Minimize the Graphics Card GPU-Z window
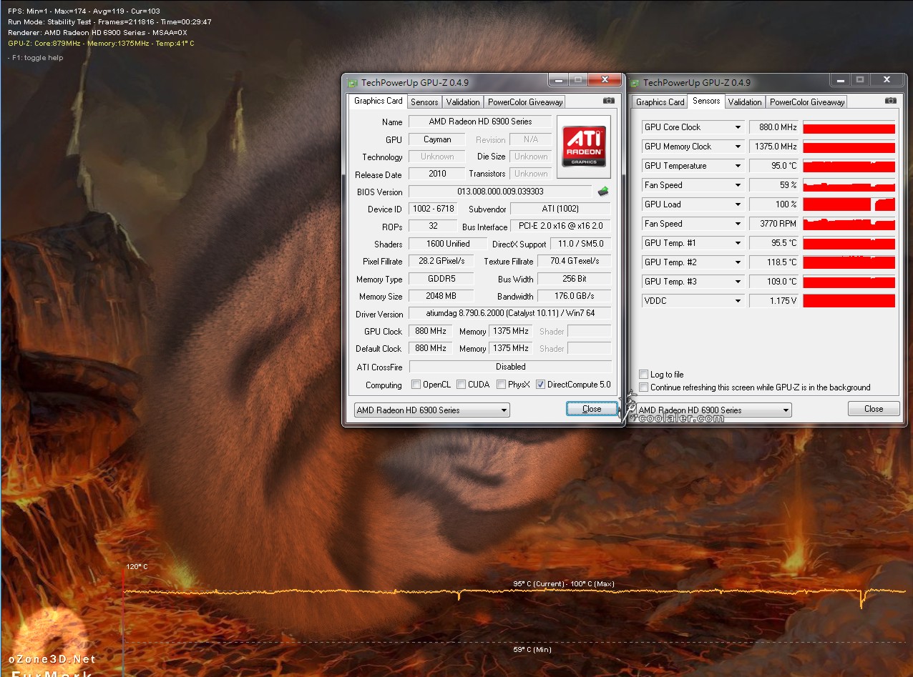913x677 pixels. coord(558,79)
